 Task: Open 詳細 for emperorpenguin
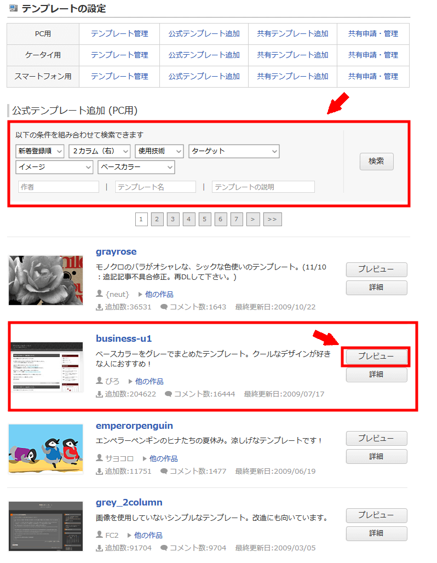(376, 457)
